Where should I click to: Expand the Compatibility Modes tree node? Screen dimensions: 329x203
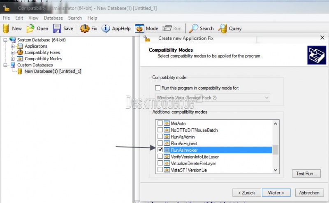pyautogui.click(x=13, y=59)
